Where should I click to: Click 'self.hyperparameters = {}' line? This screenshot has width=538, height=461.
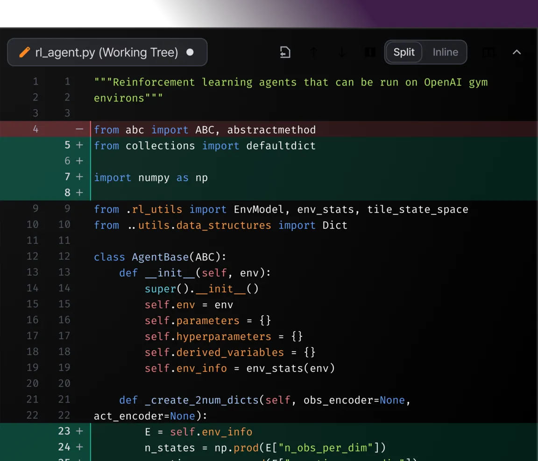[x=223, y=336]
